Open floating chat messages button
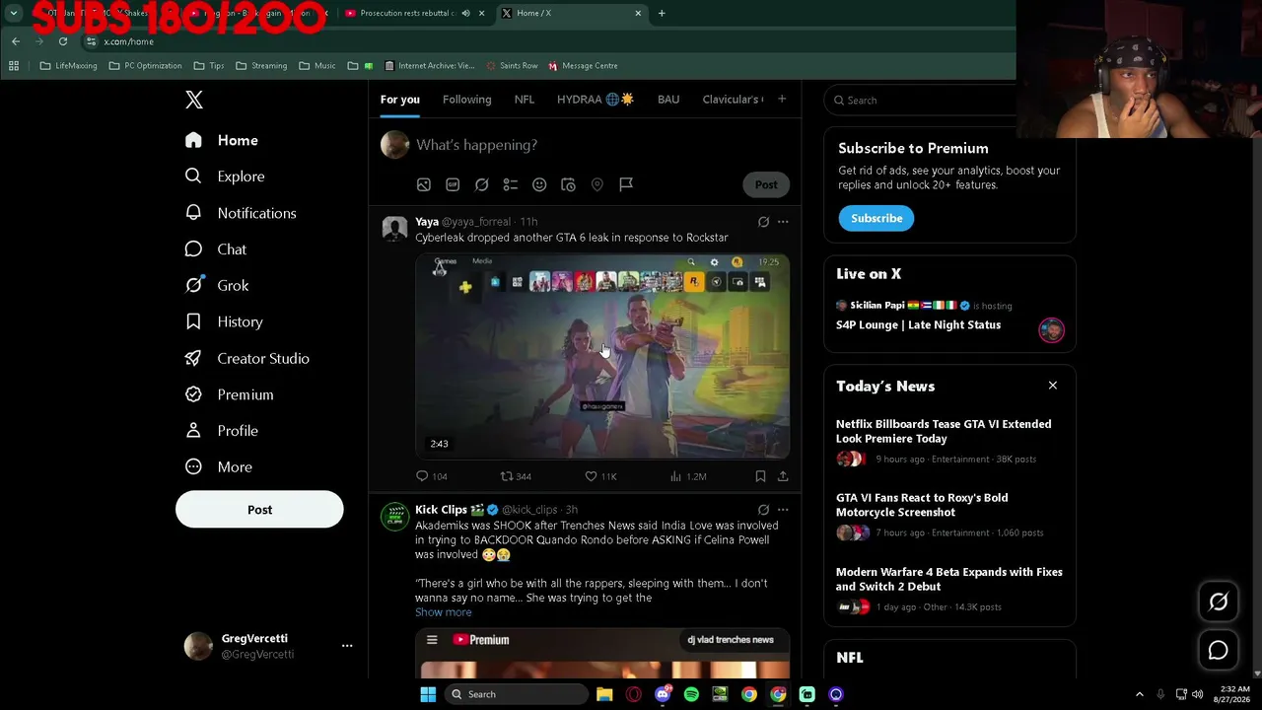The image size is (1262, 710). [1219, 650]
